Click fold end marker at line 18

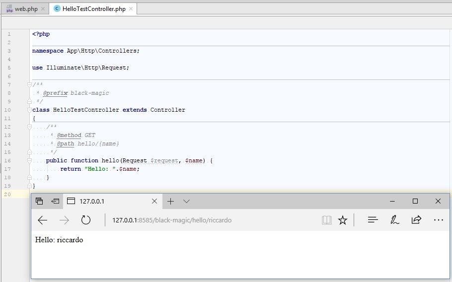29,177
